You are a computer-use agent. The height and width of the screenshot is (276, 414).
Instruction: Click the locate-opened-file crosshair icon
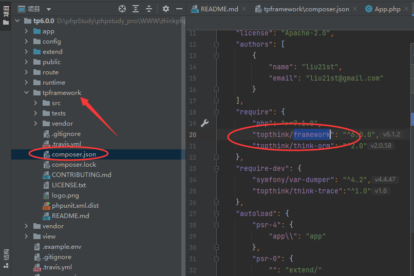(122, 9)
